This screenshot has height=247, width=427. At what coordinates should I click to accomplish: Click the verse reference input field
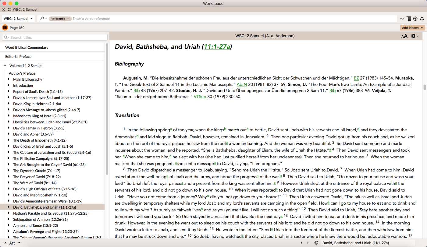(234, 19)
